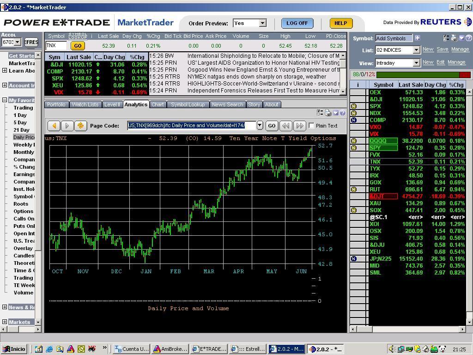
Task: Click the volume speaker tray icon
Action: pos(392,349)
